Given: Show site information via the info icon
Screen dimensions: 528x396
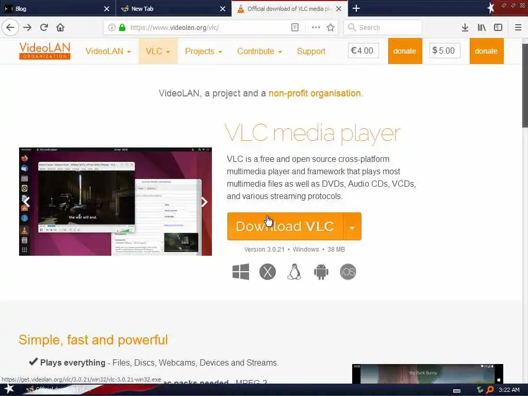Looking at the screenshot, I should pos(112,27).
